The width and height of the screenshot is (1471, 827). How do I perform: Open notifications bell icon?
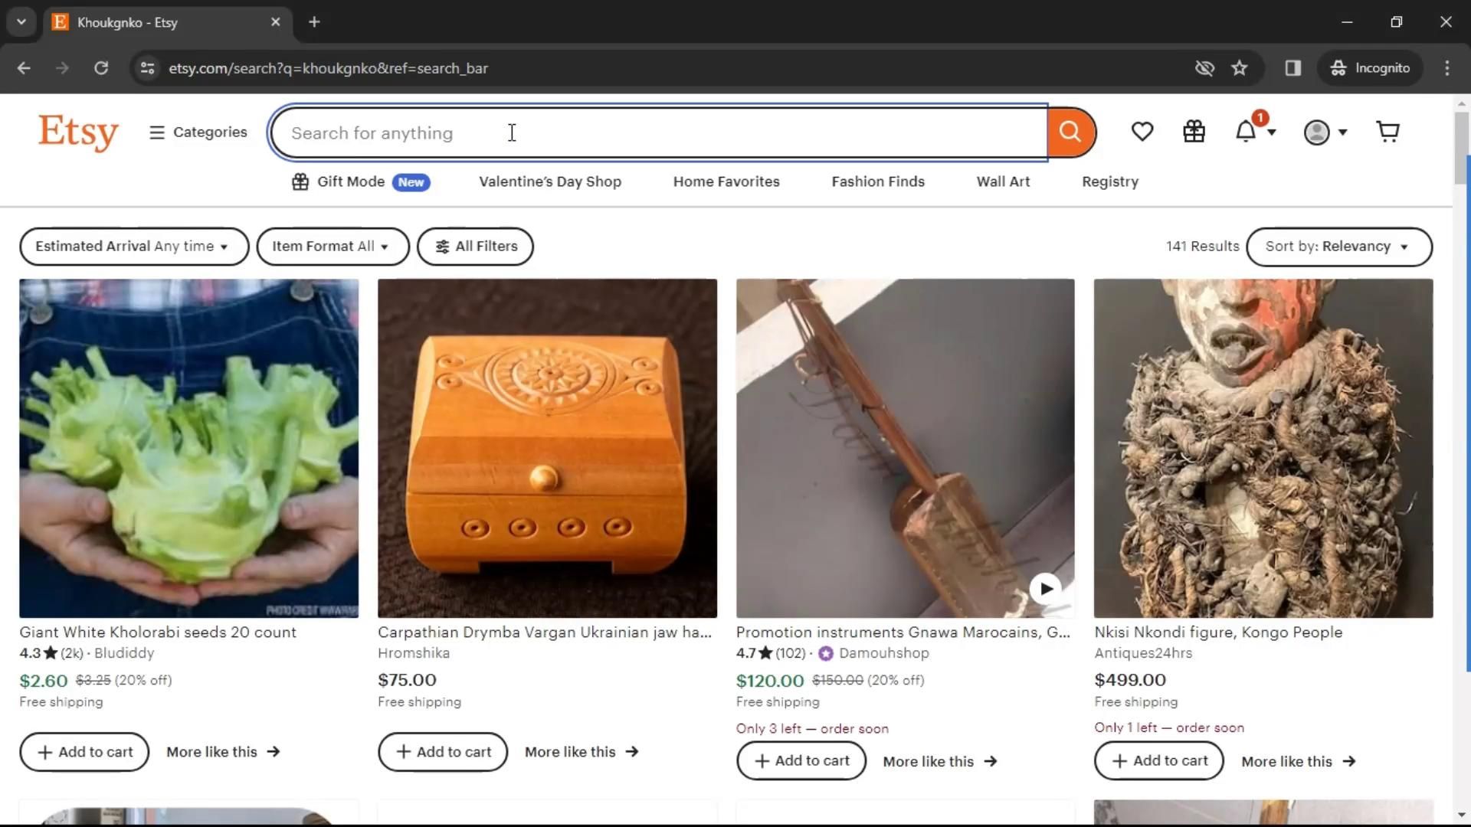(x=1247, y=132)
